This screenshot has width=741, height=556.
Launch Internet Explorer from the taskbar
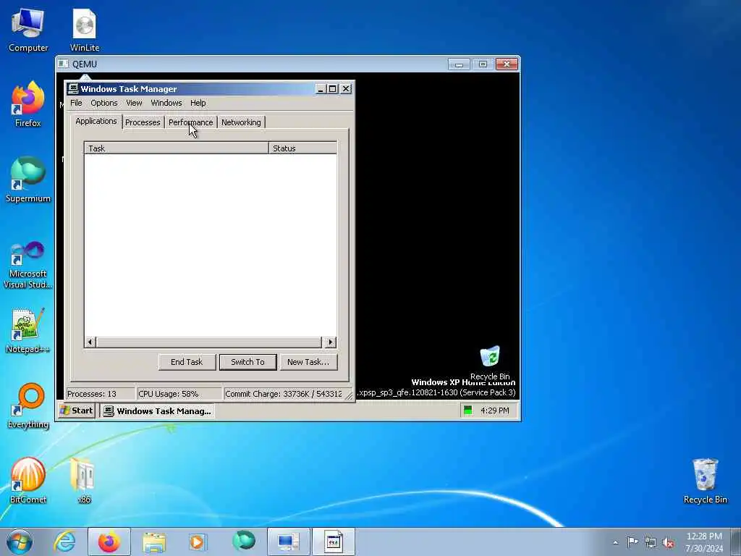pos(64,542)
